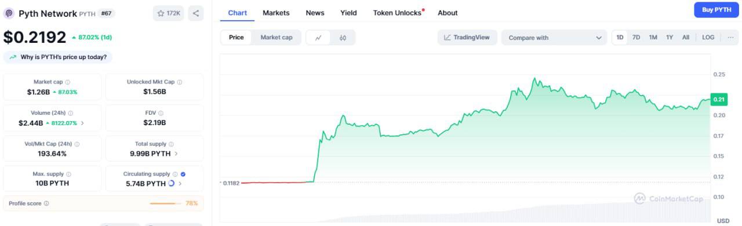Click the Market cap info icon
The image size is (742, 226).
tap(68, 82)
